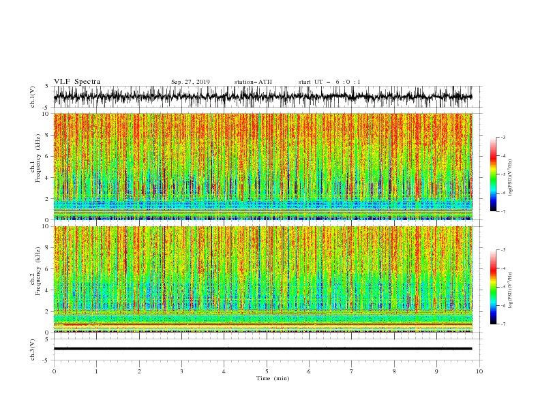Click the 'Time (min)' axis title
This screenshot has width=540, height=417.
pos(273,378)
